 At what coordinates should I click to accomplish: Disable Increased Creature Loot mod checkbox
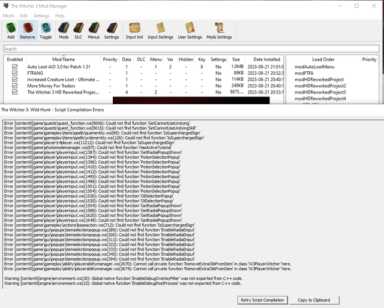tap(14, 80)
